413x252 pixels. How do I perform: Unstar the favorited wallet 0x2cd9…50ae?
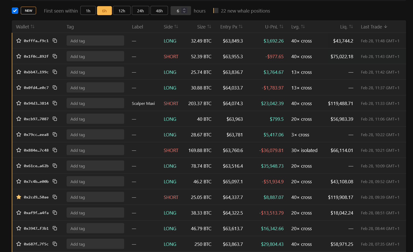tap(19, 197)
